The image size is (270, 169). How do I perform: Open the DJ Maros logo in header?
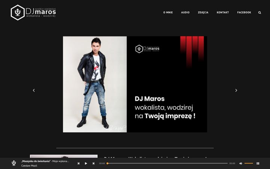click(x=33, y=12)
